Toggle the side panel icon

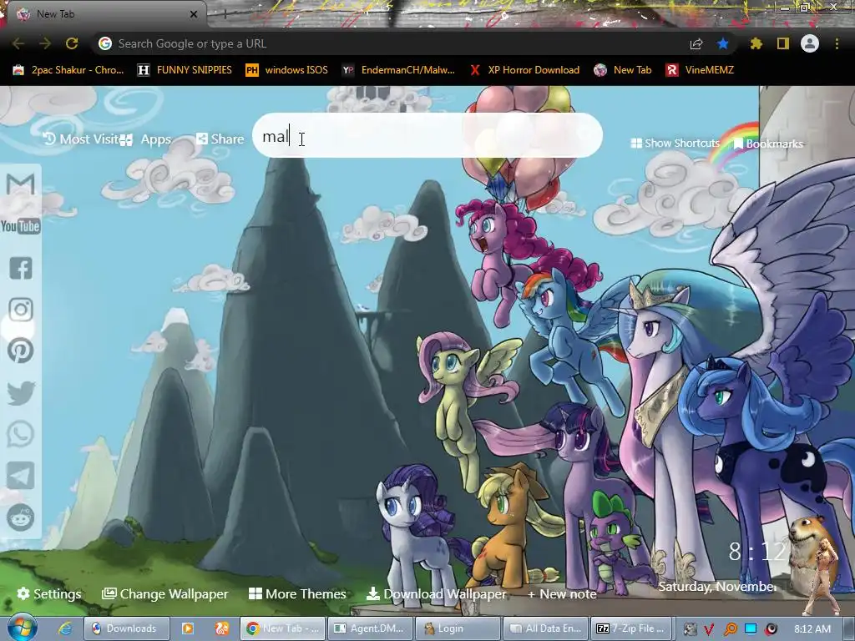[x=783, y=43]
